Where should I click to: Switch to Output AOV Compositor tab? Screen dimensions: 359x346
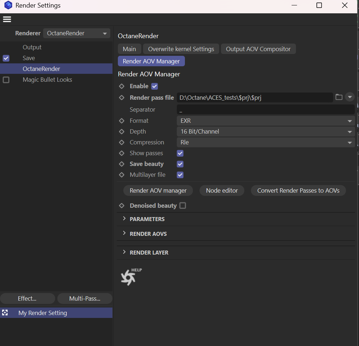258,49
